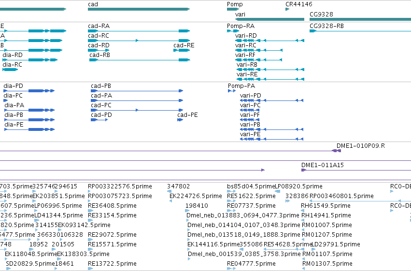Click the RH61549.5prime EST label
Viewport: 411px width, 271px height.
[x=326, y=206]
